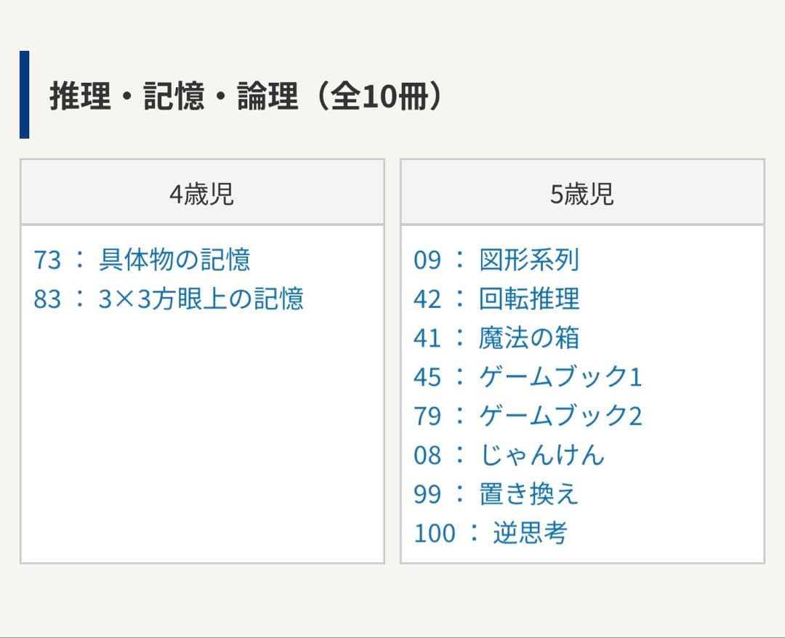Image resolution: width=785 pixels, height=638 pixels.
Task: Open the 魔法の箱 link
Action: tap(530, 339)
